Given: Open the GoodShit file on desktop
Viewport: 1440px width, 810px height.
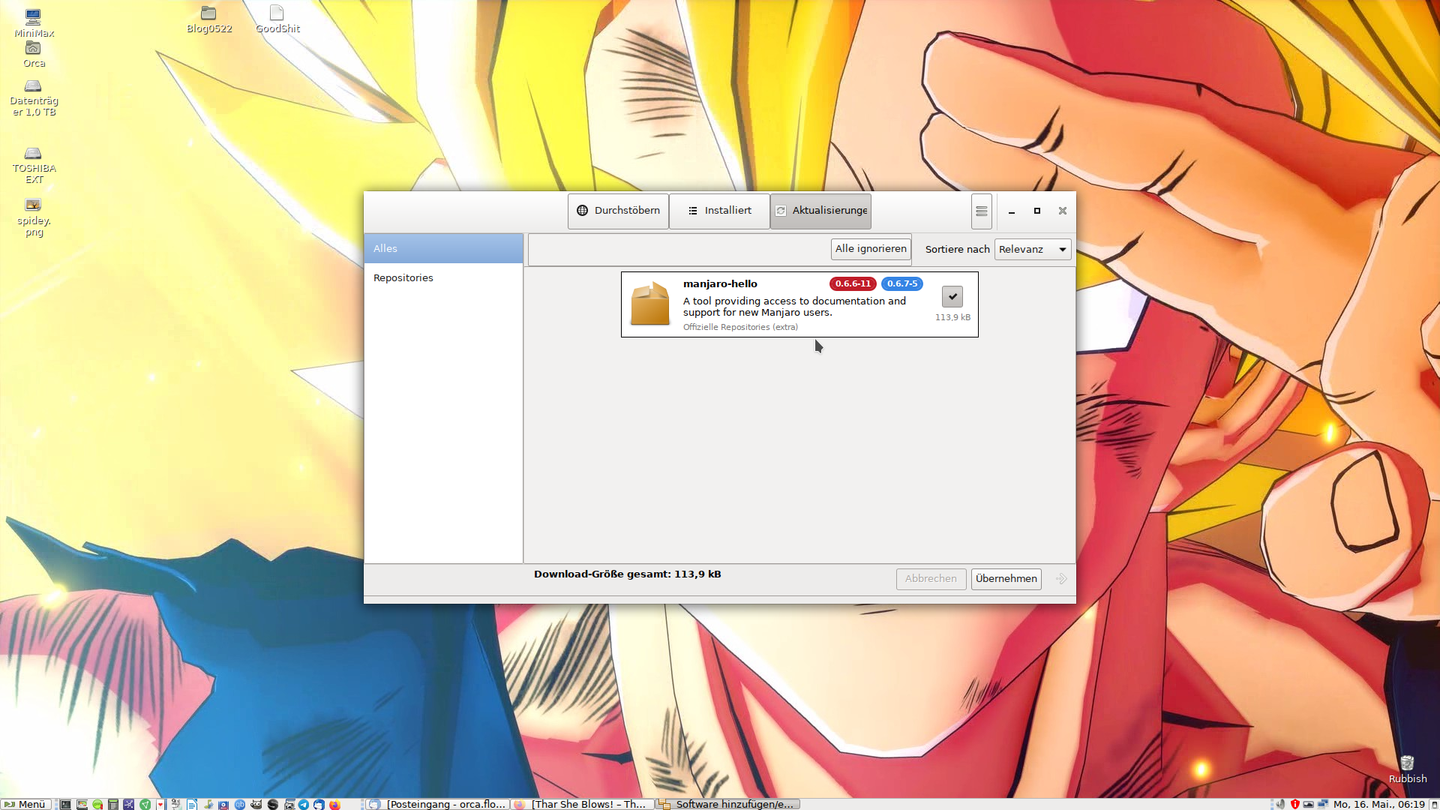Looking at the screenshot, I should 277,19.
